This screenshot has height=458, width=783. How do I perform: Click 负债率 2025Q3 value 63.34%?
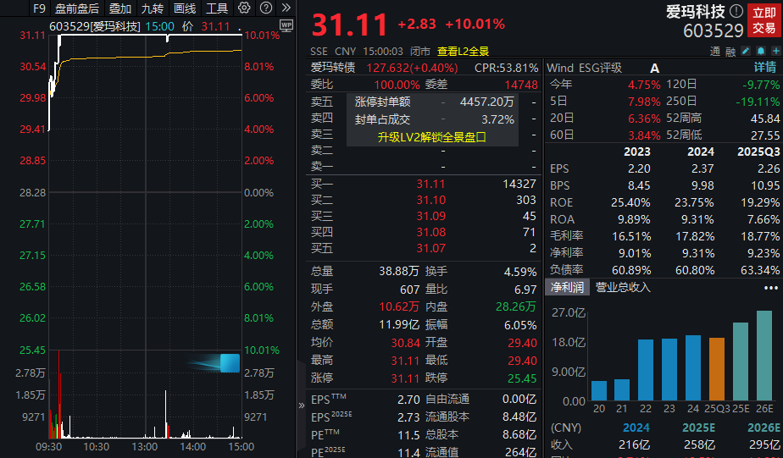(760, 270)
